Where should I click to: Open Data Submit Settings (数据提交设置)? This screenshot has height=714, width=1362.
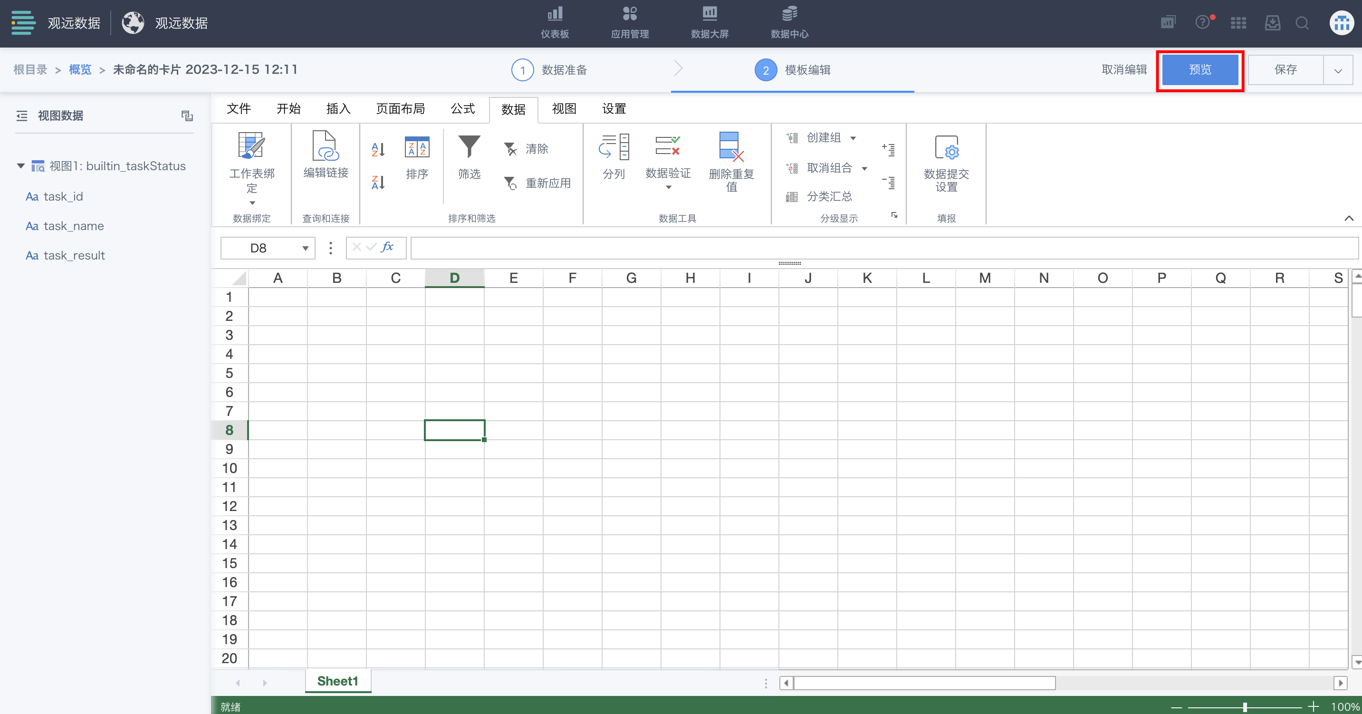(x=946, y=147)
